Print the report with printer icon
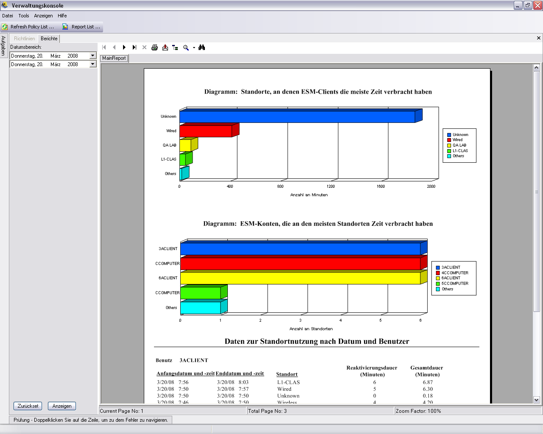Screen dimensions: 543x434 (155, 47)
